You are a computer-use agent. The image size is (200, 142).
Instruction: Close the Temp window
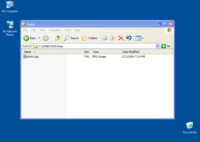pos(171,24)
